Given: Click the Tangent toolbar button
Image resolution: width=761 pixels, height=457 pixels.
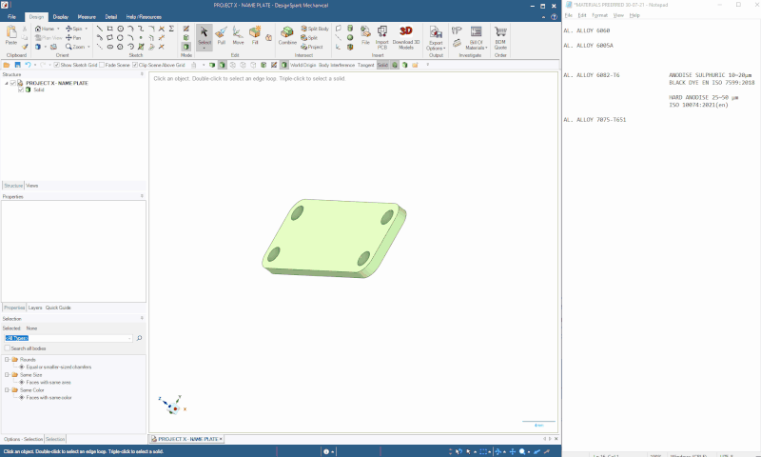Looking at the screenshot, I should pos(366,65).
